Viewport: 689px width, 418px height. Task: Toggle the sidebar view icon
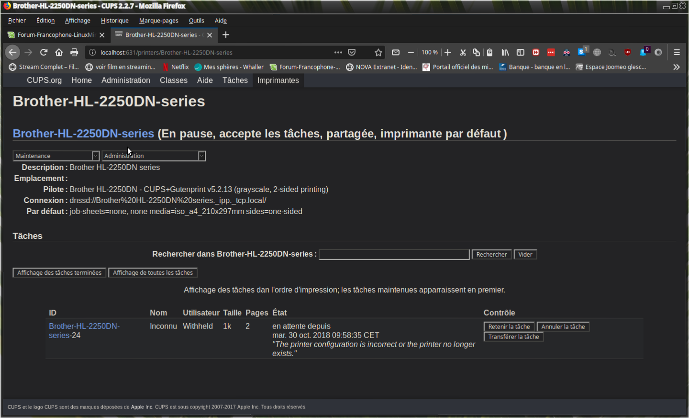521,52
